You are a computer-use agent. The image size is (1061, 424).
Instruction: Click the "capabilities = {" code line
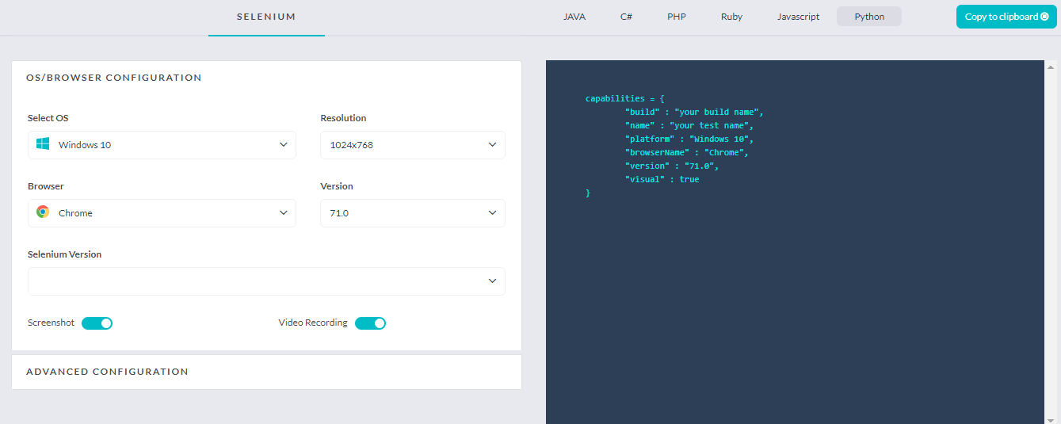pos(624,98)
